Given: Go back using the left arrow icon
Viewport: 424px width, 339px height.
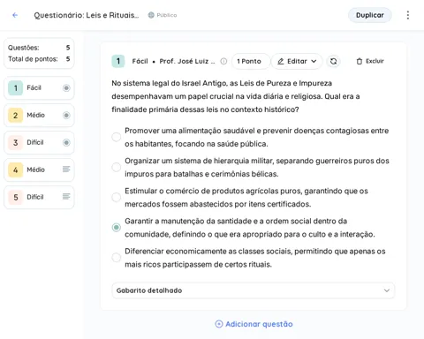Looking at the screenshot, I should click(15, 15).
